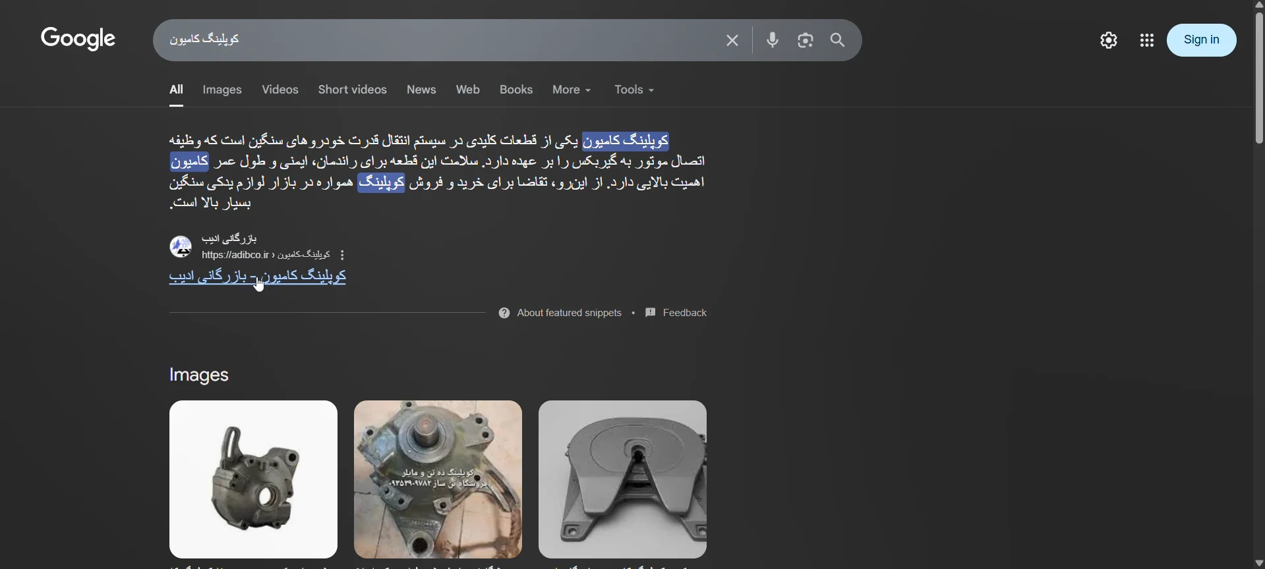Expand the Tools dropdown

tap(635, 90)
